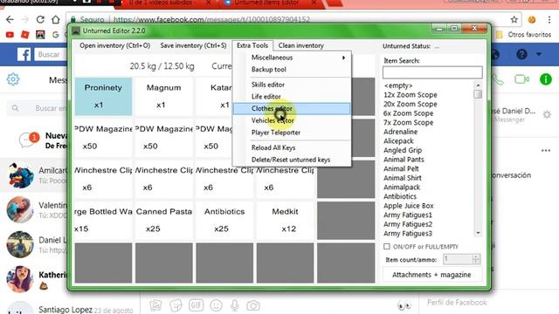
Task: Click the Item Search input field
Action: tap(432, 72)
